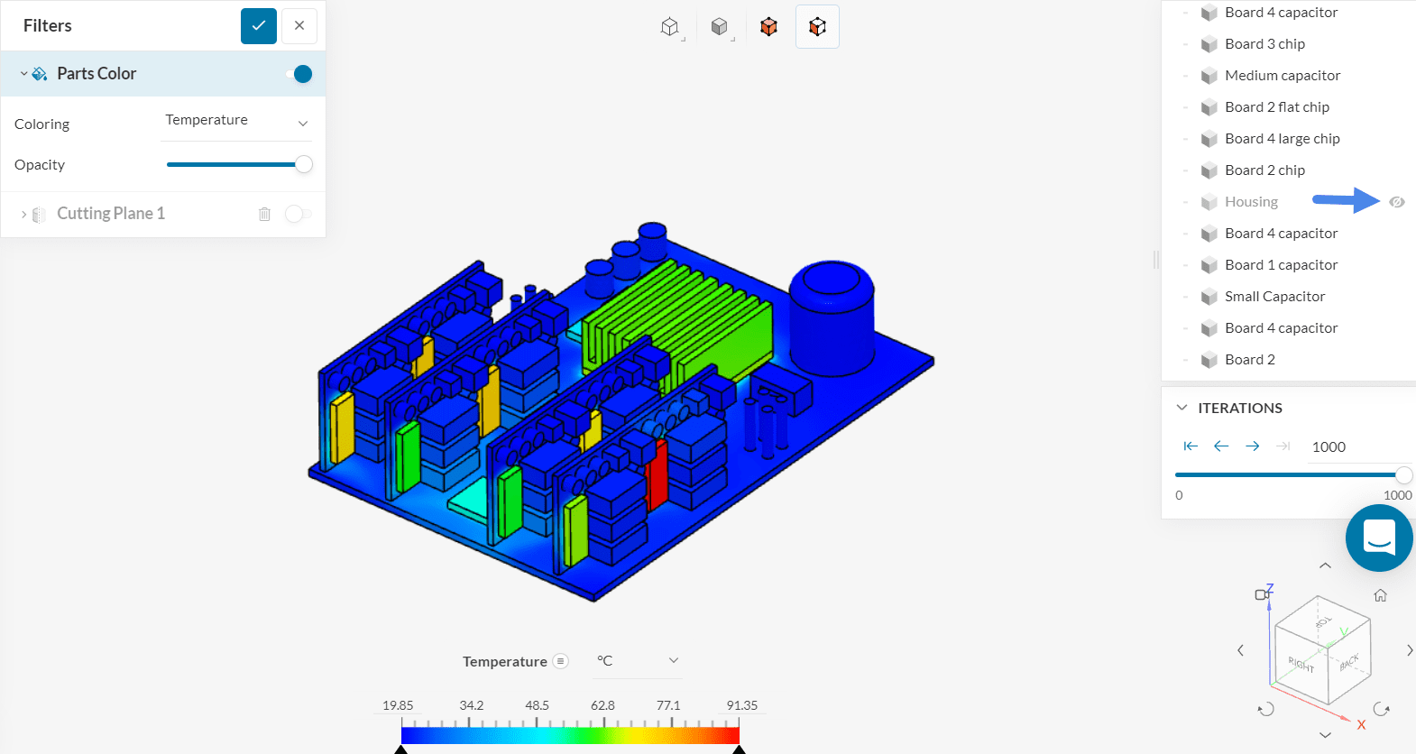Enable the Cutting Plane 1 toggle
The width and height of the screenshot is (1416, 754).
298,214
